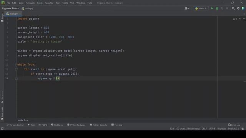The width and height of the screenshot is (246, 138).
Task: Open the Bookmarks tool window sidebar
Action: 2,113
